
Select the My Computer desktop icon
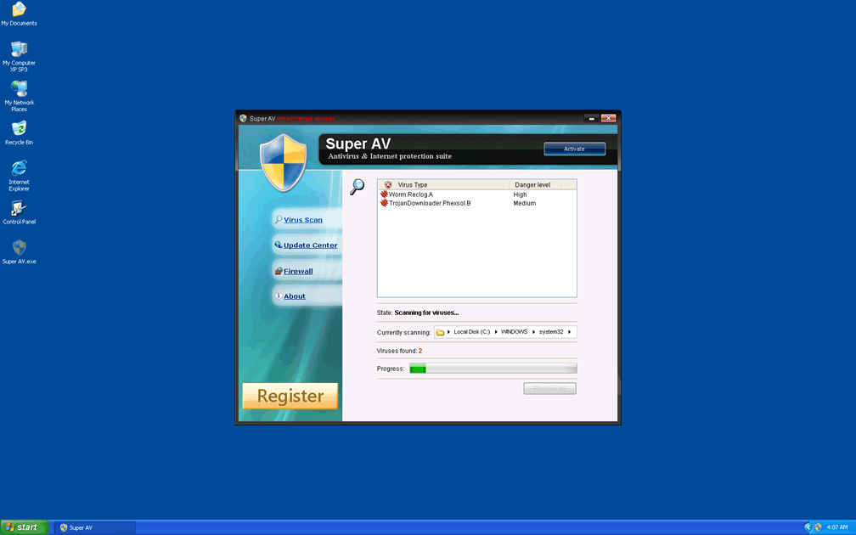(19, 49)
